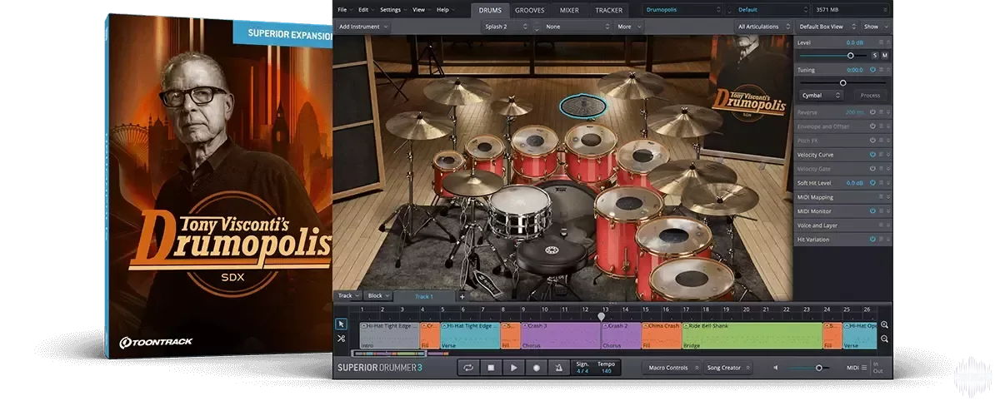Enable the Velocity Gate power toggle
1000x406 pixels.
click(x=872, y=169)
